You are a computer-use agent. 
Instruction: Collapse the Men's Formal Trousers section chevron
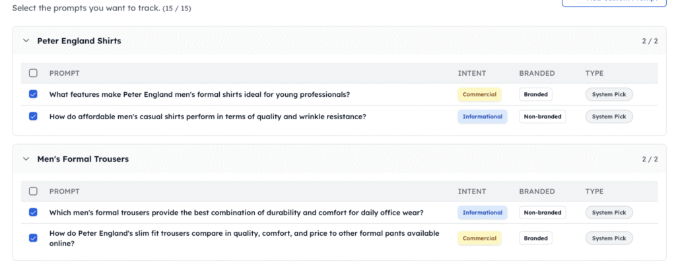tap(26, 159)
